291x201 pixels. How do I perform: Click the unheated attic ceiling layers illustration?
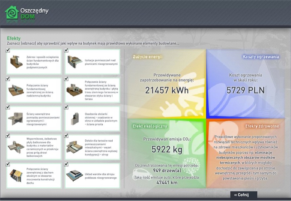click(x=74, y=176)
